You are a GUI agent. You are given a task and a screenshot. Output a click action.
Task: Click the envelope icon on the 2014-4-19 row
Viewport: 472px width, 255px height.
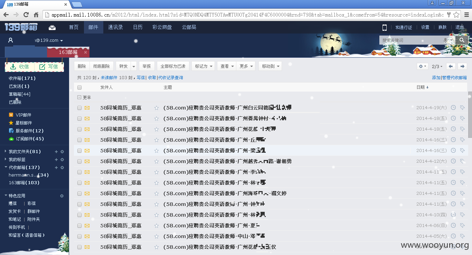pos(87,108)
